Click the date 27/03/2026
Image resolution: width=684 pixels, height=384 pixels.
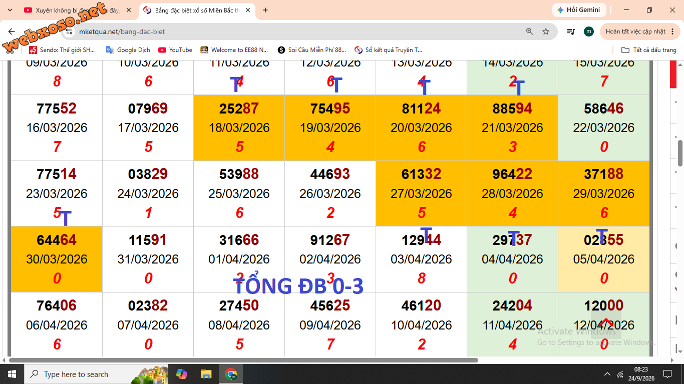pos(421,193)
